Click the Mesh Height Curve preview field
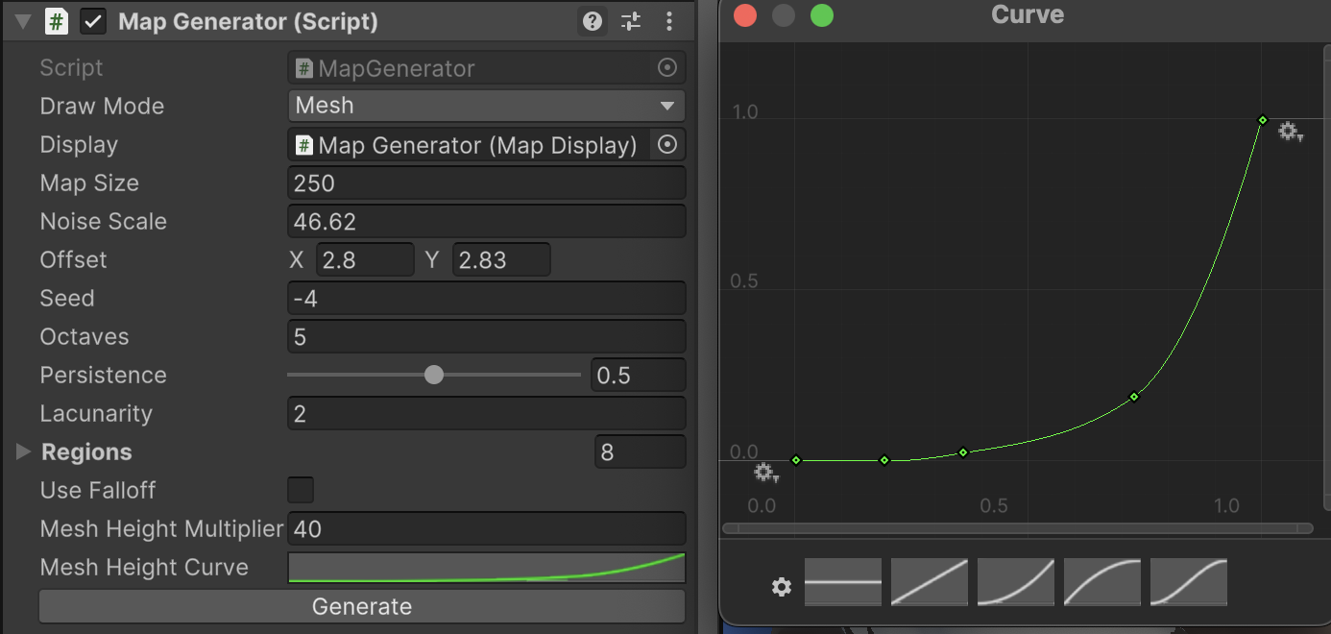The height and width of the screenshot is (634, 1331). pos(486,568)
